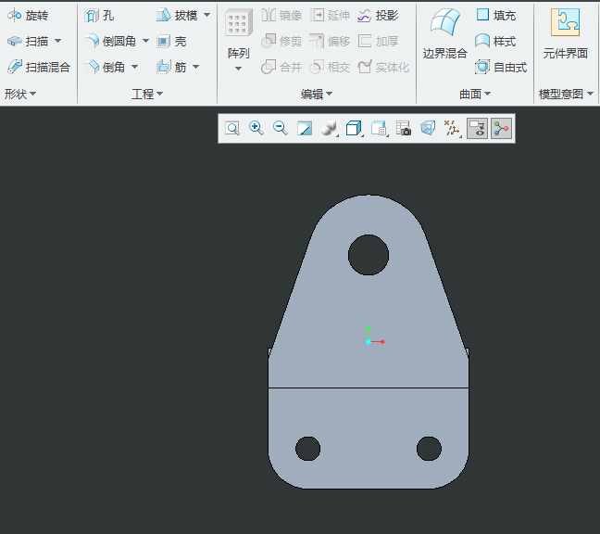Click the Thicken (加厚) command
The image size is (600, 534).
tap(378, 41)
